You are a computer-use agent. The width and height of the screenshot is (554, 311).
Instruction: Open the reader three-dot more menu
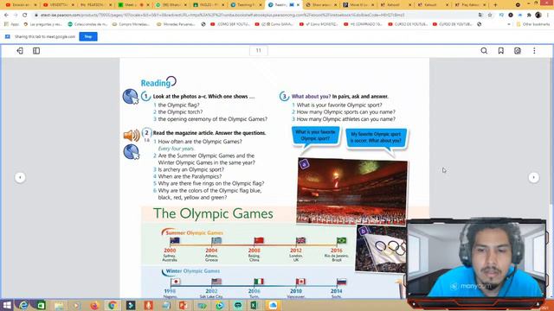(534, 51)
